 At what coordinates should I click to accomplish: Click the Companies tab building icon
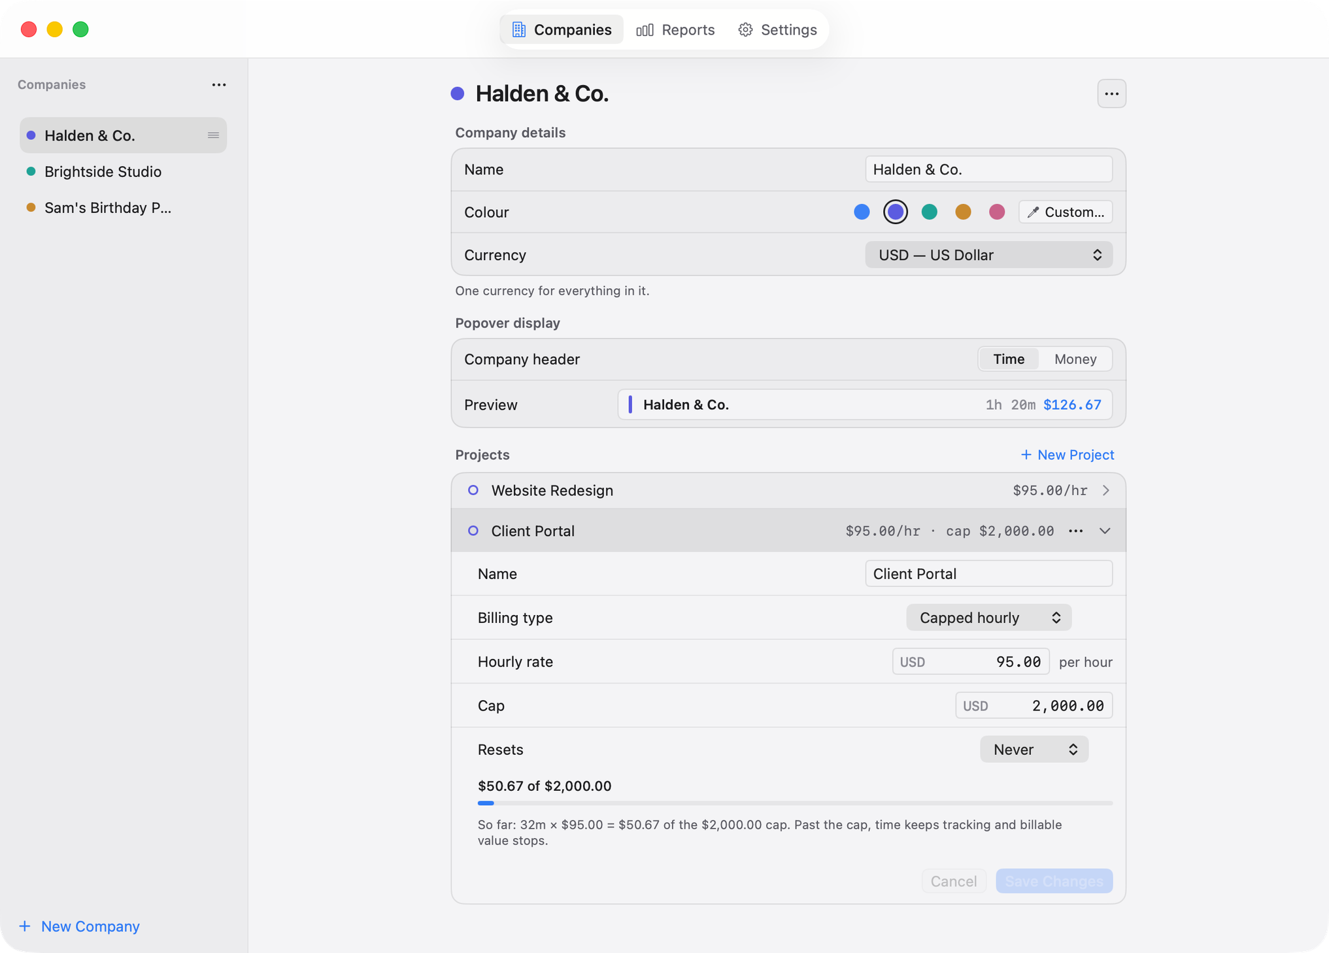pyautogui.click(x=518, y=29)
